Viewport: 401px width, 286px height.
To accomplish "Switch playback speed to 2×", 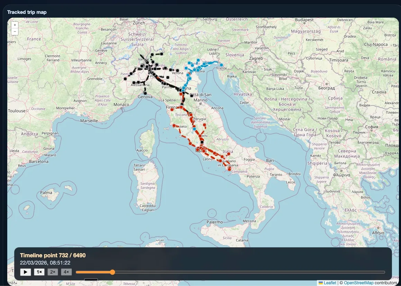I will pos(53,272).
